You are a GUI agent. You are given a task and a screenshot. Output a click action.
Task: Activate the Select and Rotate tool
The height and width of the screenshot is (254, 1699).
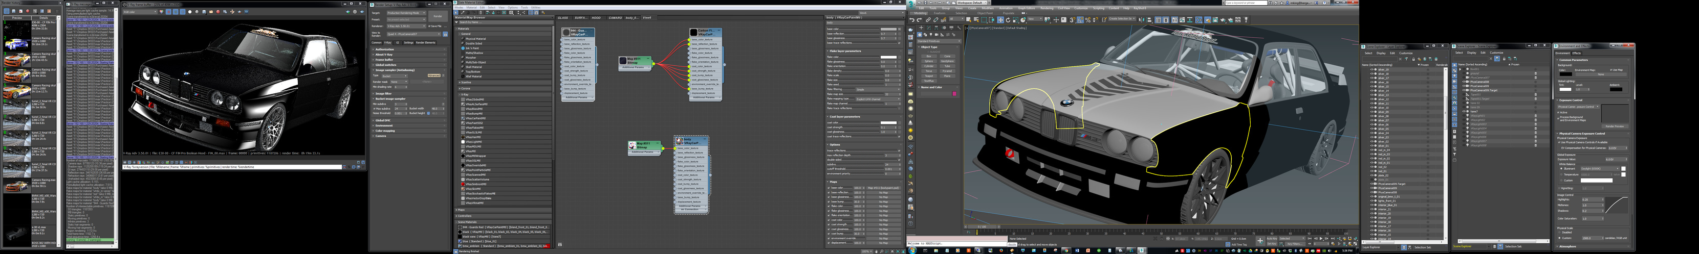[1009, 20]
